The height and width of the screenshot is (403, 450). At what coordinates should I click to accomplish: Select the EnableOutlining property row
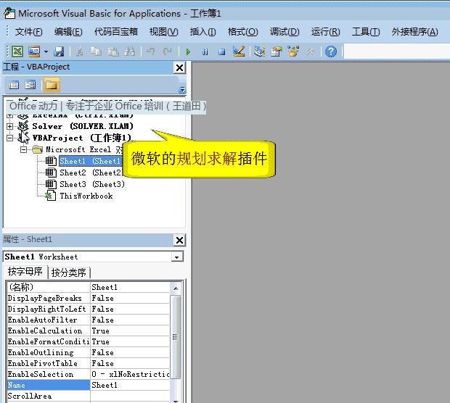[89, 352]
